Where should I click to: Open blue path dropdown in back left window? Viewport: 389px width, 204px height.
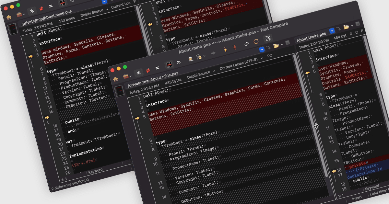coord(104,1)
